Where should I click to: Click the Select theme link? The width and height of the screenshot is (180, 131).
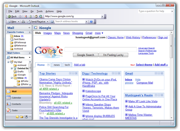coord(144,65)
